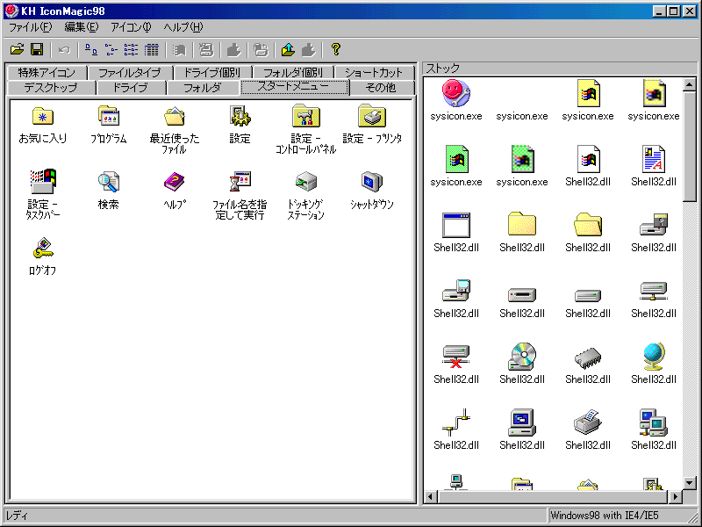Select the ログオフ key icon
702x527 pixels.
tap(42, 249)
